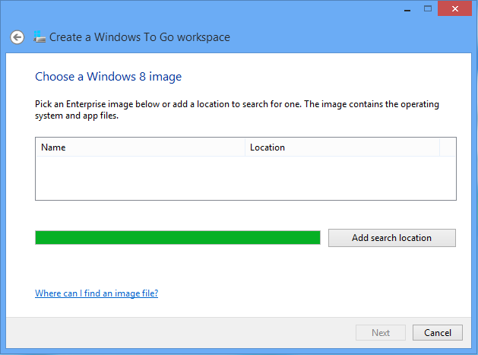Click the disabled Next button

[x=381, y=332]
